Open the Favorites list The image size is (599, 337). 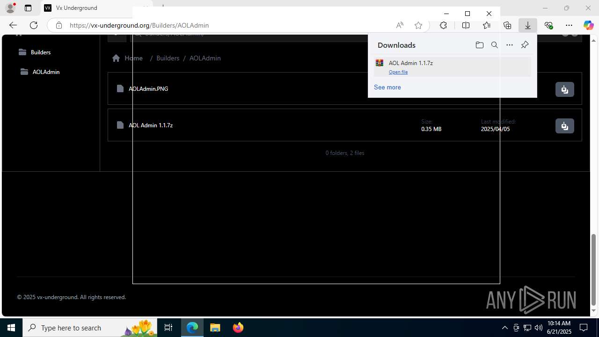tap(487, 25)
